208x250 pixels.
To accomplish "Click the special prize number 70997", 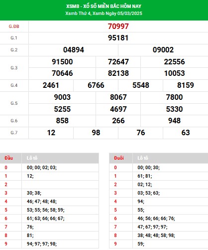I will point(118,26).
